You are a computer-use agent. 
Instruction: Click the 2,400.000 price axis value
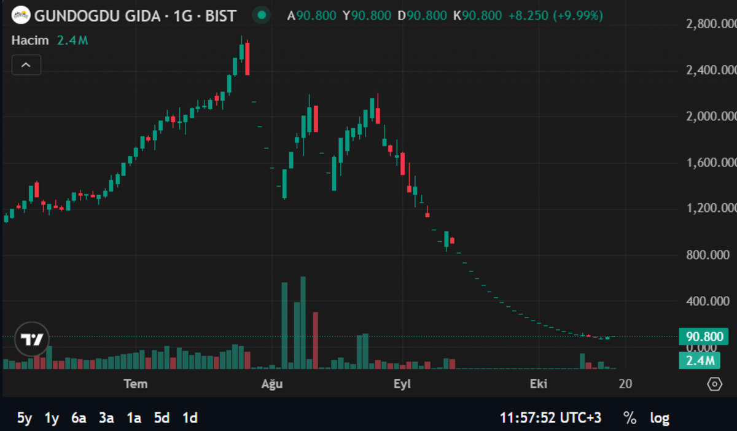[711, 70]
